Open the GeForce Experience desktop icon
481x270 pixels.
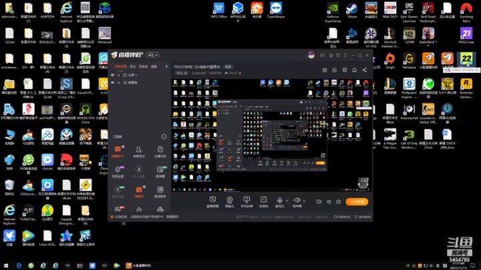click(x=333, y=12)
